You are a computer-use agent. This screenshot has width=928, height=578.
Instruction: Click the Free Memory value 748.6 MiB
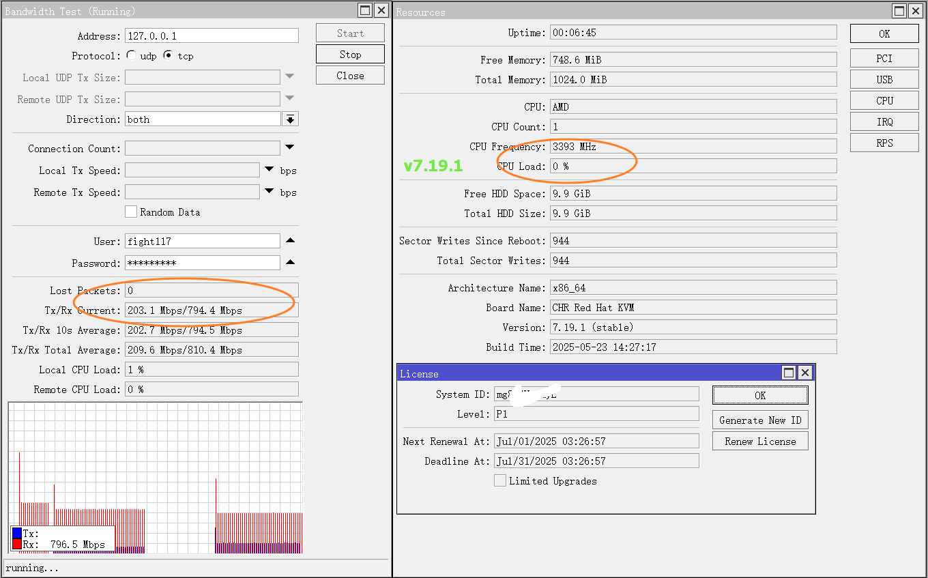click(693, 59)
